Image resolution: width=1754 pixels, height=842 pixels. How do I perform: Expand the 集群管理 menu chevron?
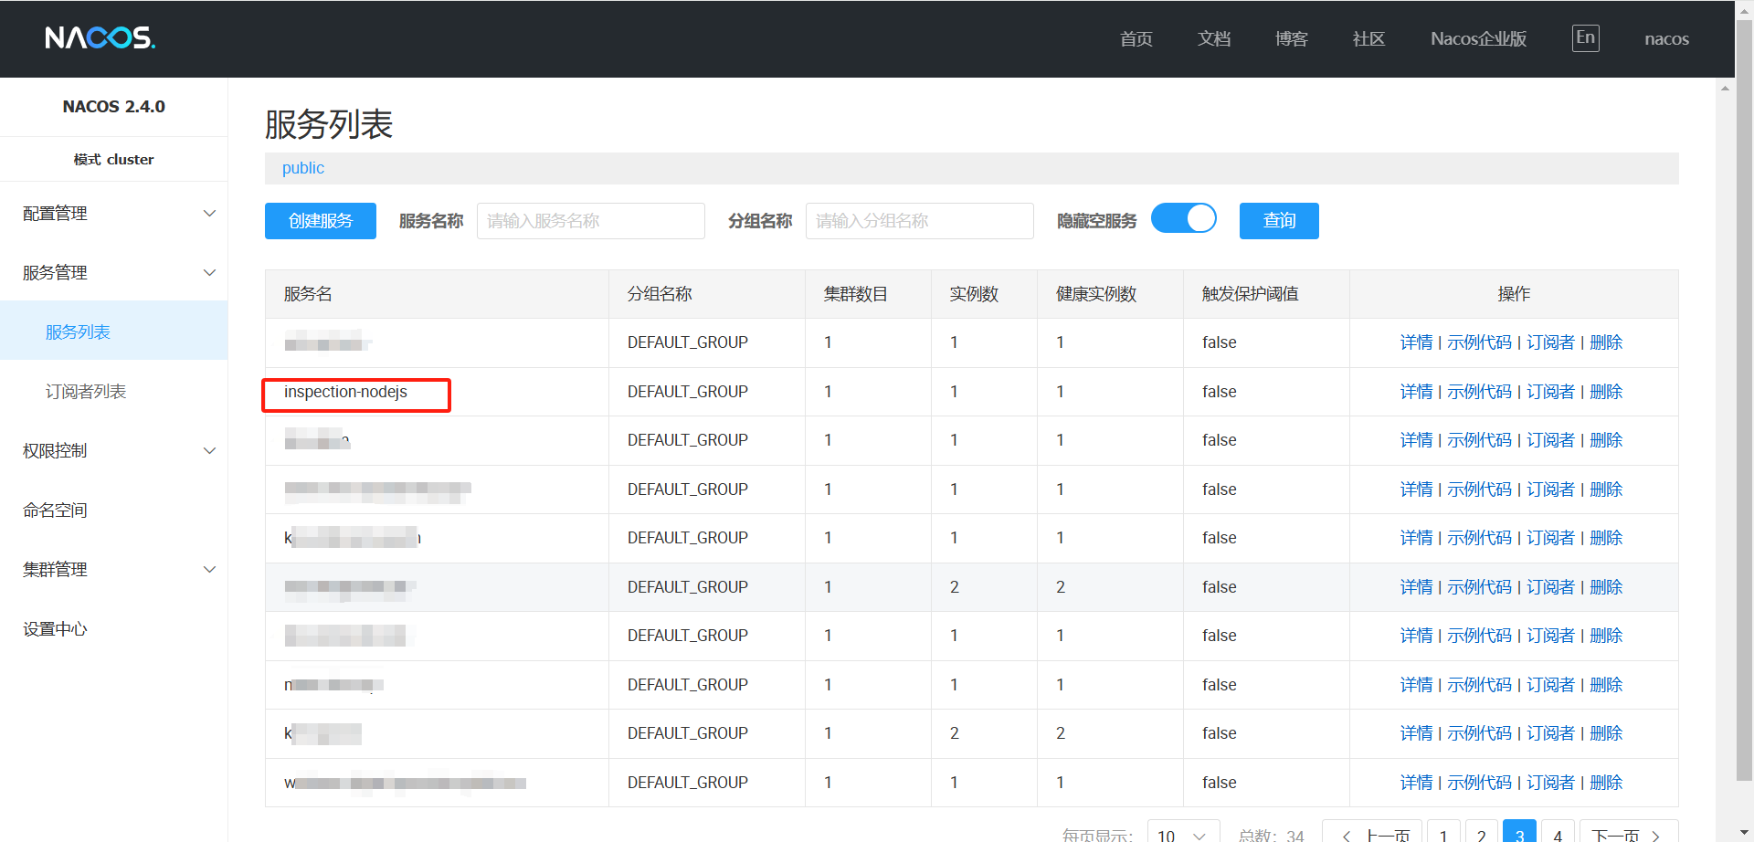(x=209, y=569)
